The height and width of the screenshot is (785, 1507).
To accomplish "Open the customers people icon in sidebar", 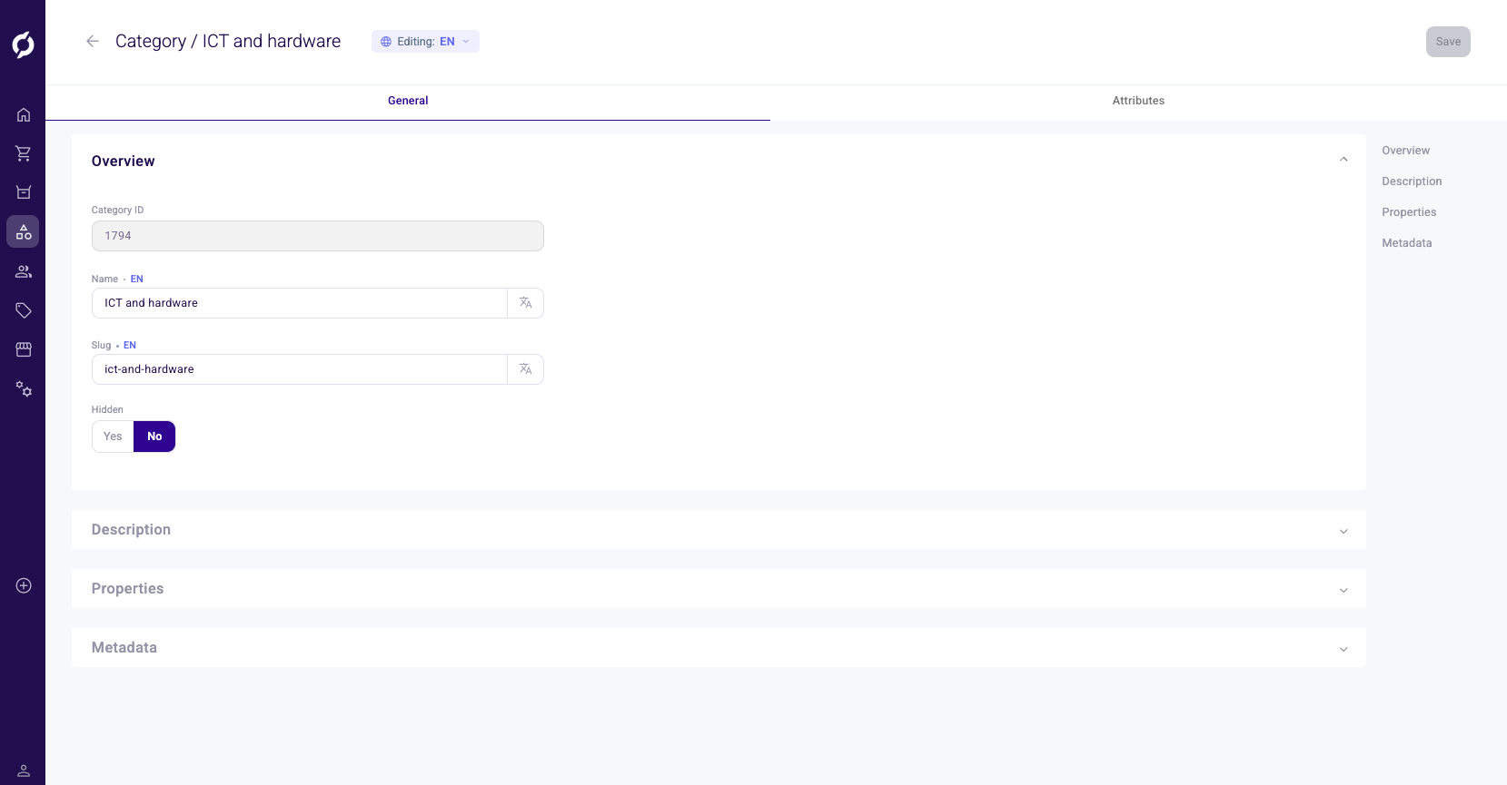I will click(x=24, y=271).
